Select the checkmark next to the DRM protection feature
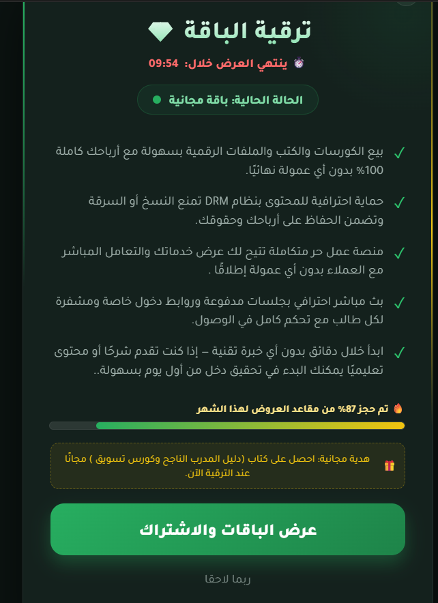Image resolution: width=438 pixels, height=603 pixels. click(x=400, y=203)
